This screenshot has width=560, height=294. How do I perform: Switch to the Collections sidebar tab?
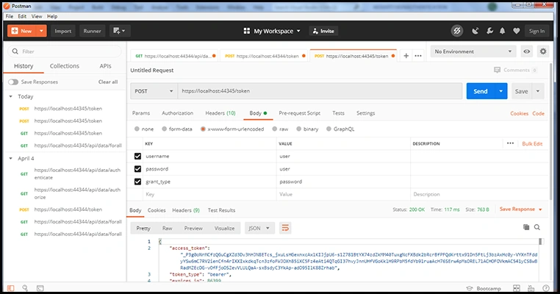click(x=64, y=66)
